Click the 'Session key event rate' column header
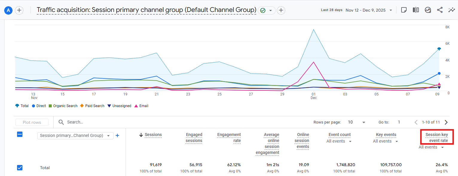This screenshot has width=458, height=176. pos(437,138)
